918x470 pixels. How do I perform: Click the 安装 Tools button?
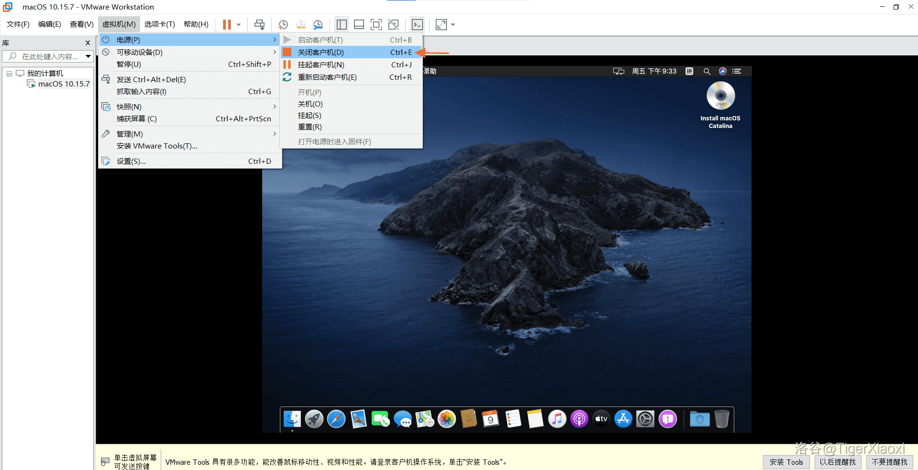(786, 462)
